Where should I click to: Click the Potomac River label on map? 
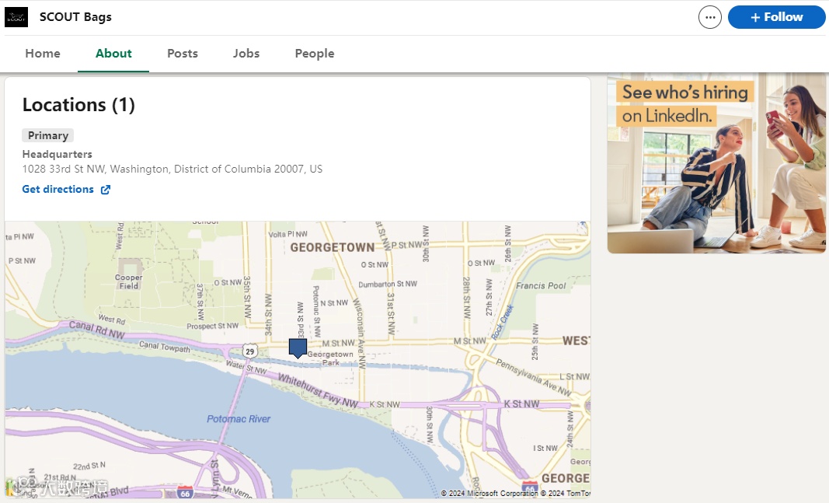pos(239,419)
